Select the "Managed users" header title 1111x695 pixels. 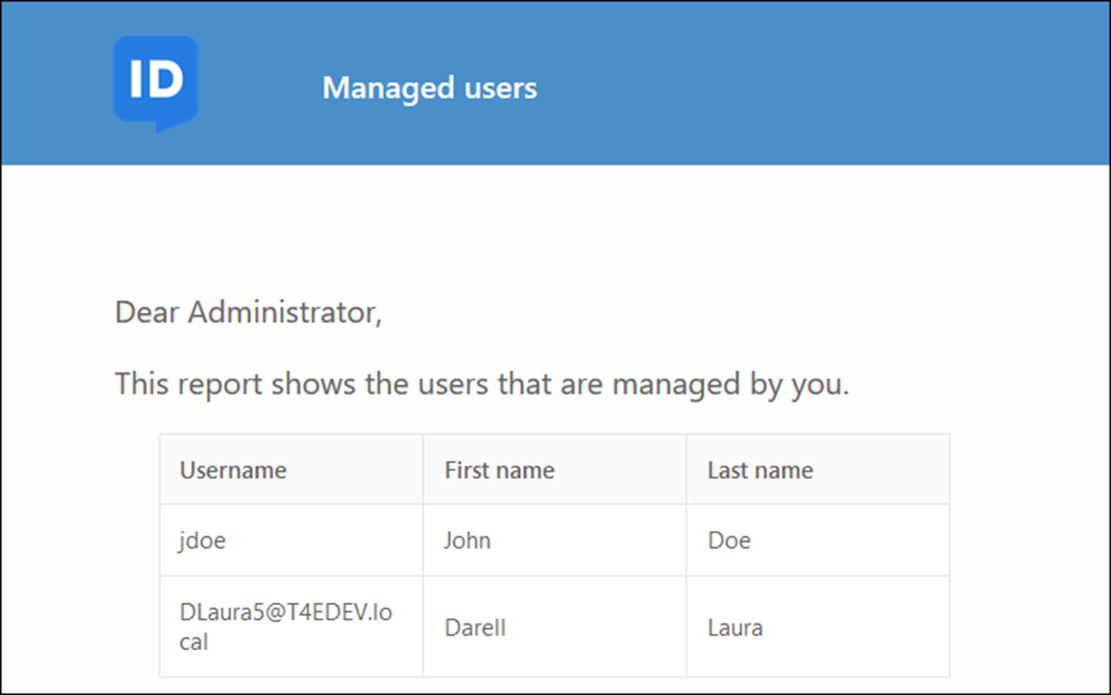pyautogui.click(x=429, y=89)
